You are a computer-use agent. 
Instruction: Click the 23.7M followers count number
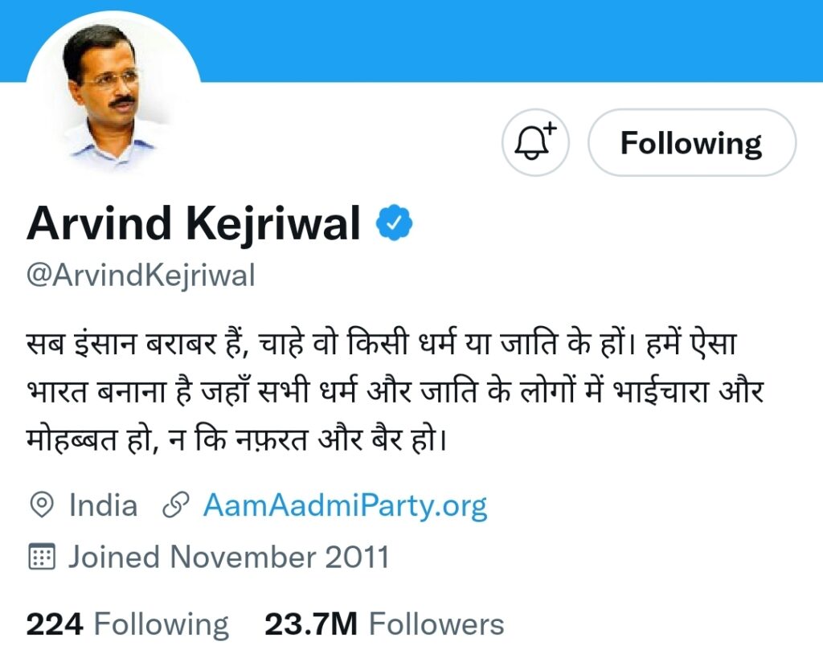(311, 624)
